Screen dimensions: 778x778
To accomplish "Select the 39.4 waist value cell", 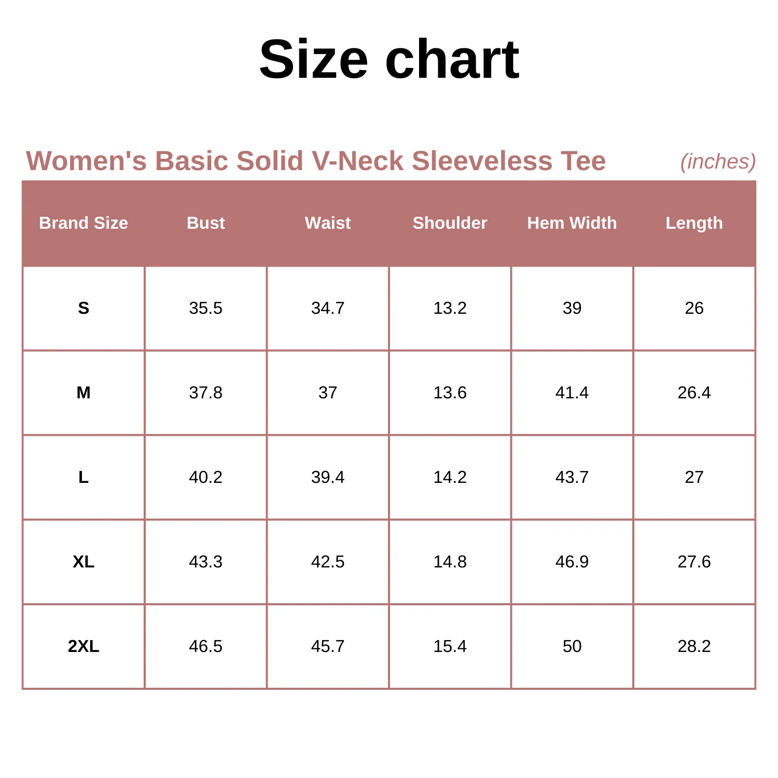I will [x=328, y=477].
